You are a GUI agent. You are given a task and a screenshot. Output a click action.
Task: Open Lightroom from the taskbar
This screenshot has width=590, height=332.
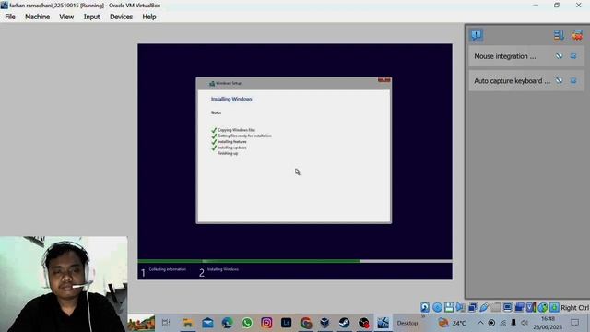(x=286, y=323)
